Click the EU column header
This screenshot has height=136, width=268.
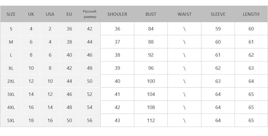69,14
